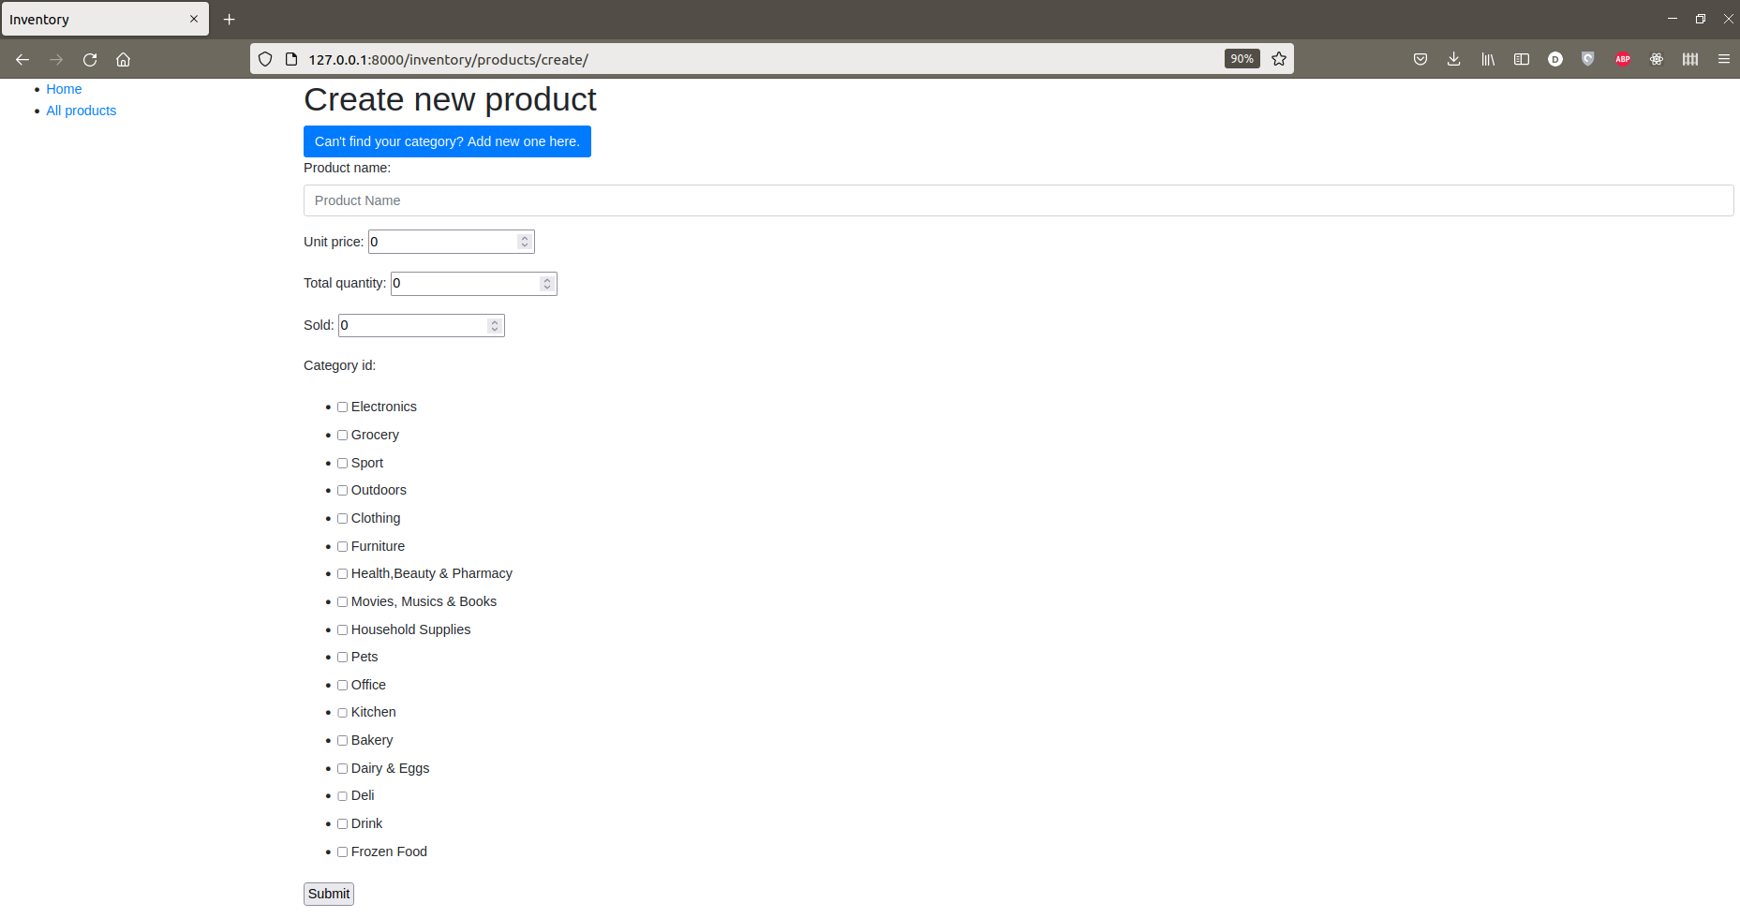This screenshot has width=1740, height=918.
Task: Enable the Outdoors category checkbox
Action: [x=343, y=491]
